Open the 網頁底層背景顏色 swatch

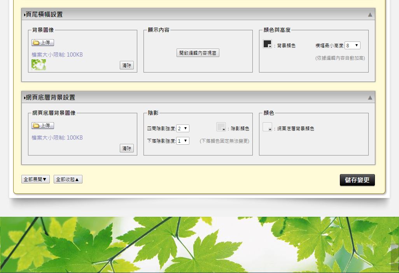(267, 127)
